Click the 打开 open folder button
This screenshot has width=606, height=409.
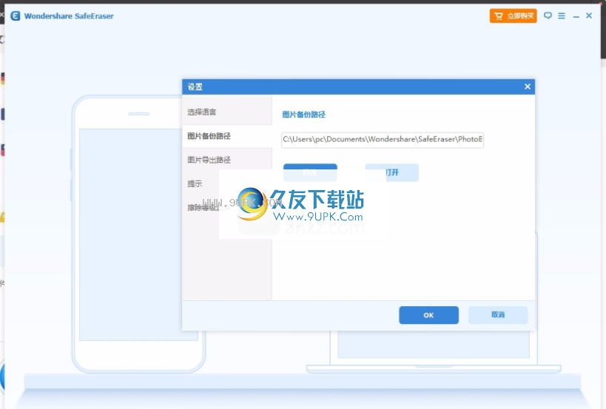pyautogui.click(x=392, y=172)
